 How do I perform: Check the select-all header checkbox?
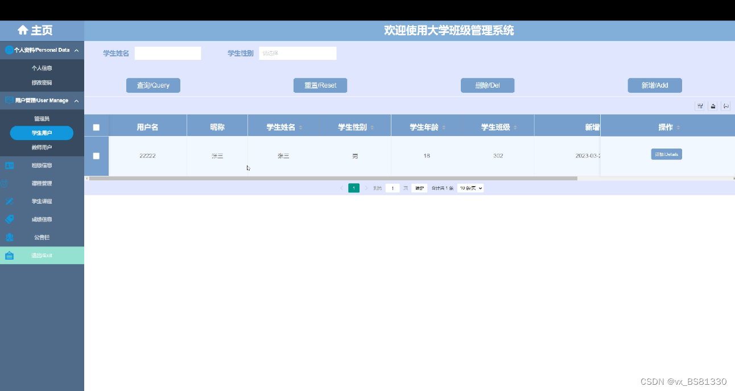click(96, 127)
